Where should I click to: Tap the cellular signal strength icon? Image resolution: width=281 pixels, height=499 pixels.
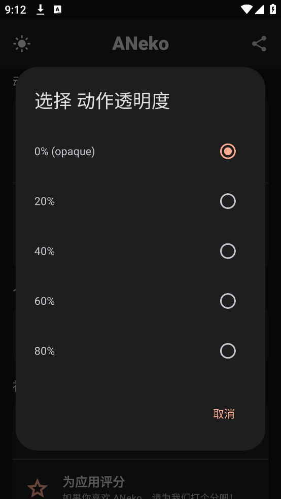pos(259,10)
